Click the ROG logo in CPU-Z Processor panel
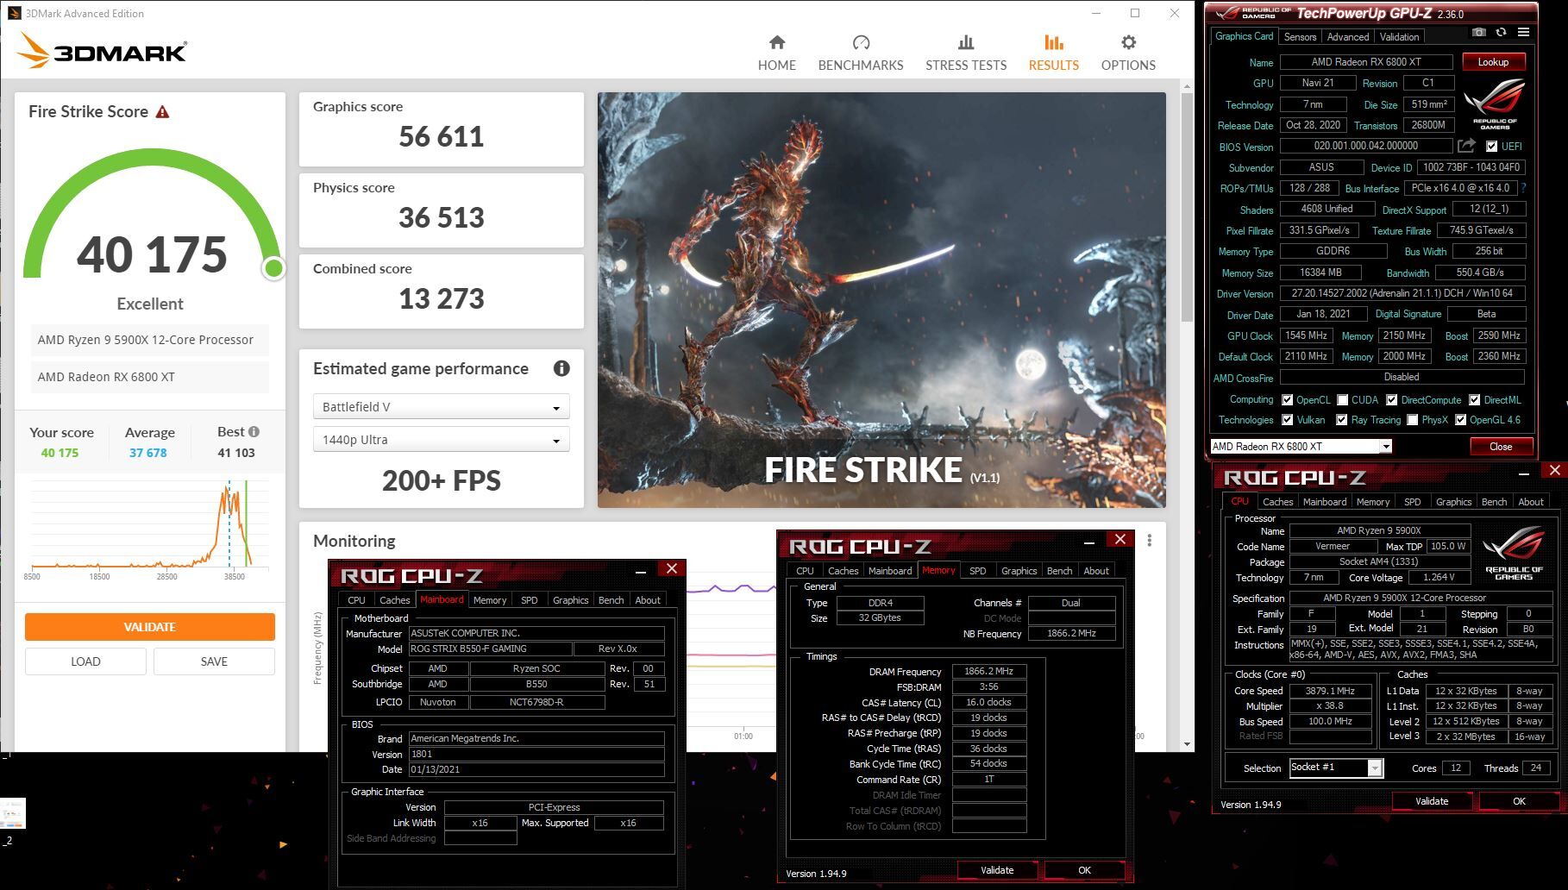Viewport: 1568px width, 890px height. tap(1514, 552)
